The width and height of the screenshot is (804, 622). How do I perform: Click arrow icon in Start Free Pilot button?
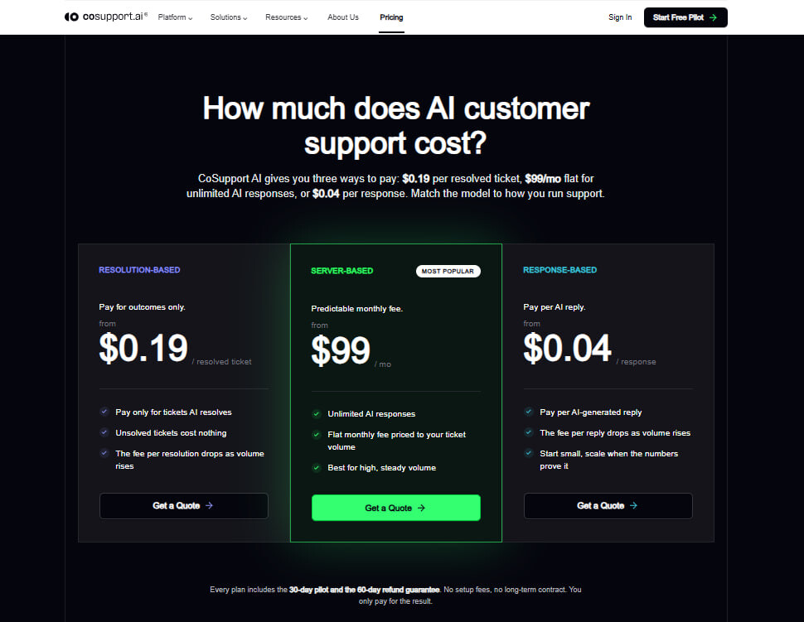[x=713, y=17]
